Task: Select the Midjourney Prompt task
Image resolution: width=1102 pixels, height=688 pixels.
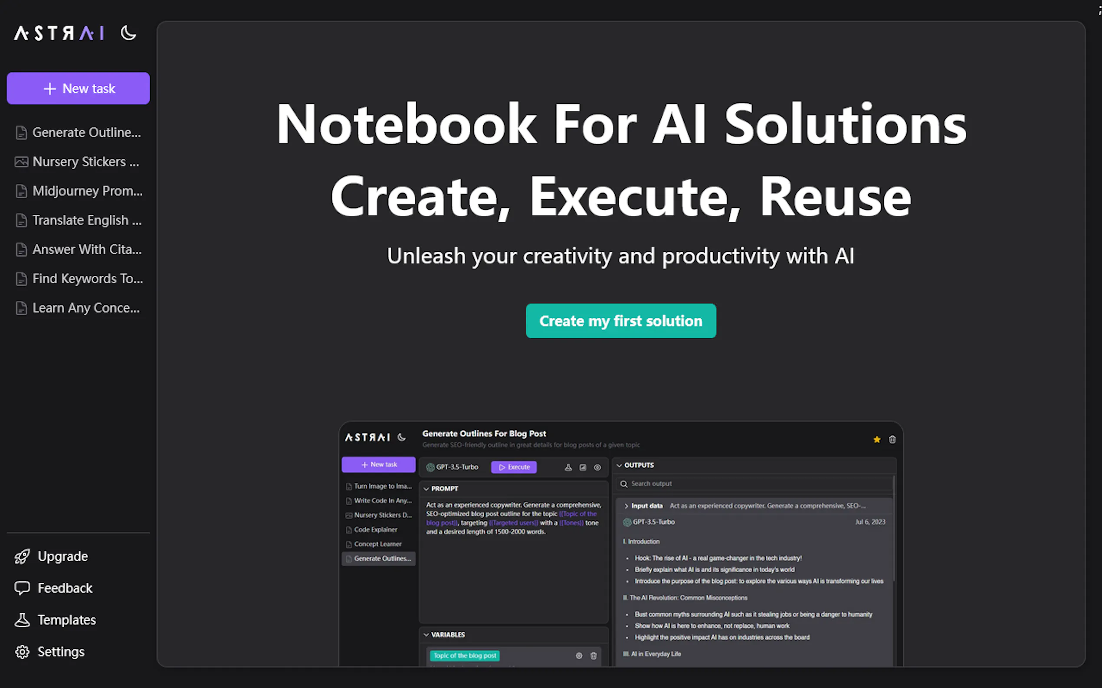Action: tap(88, 191)
